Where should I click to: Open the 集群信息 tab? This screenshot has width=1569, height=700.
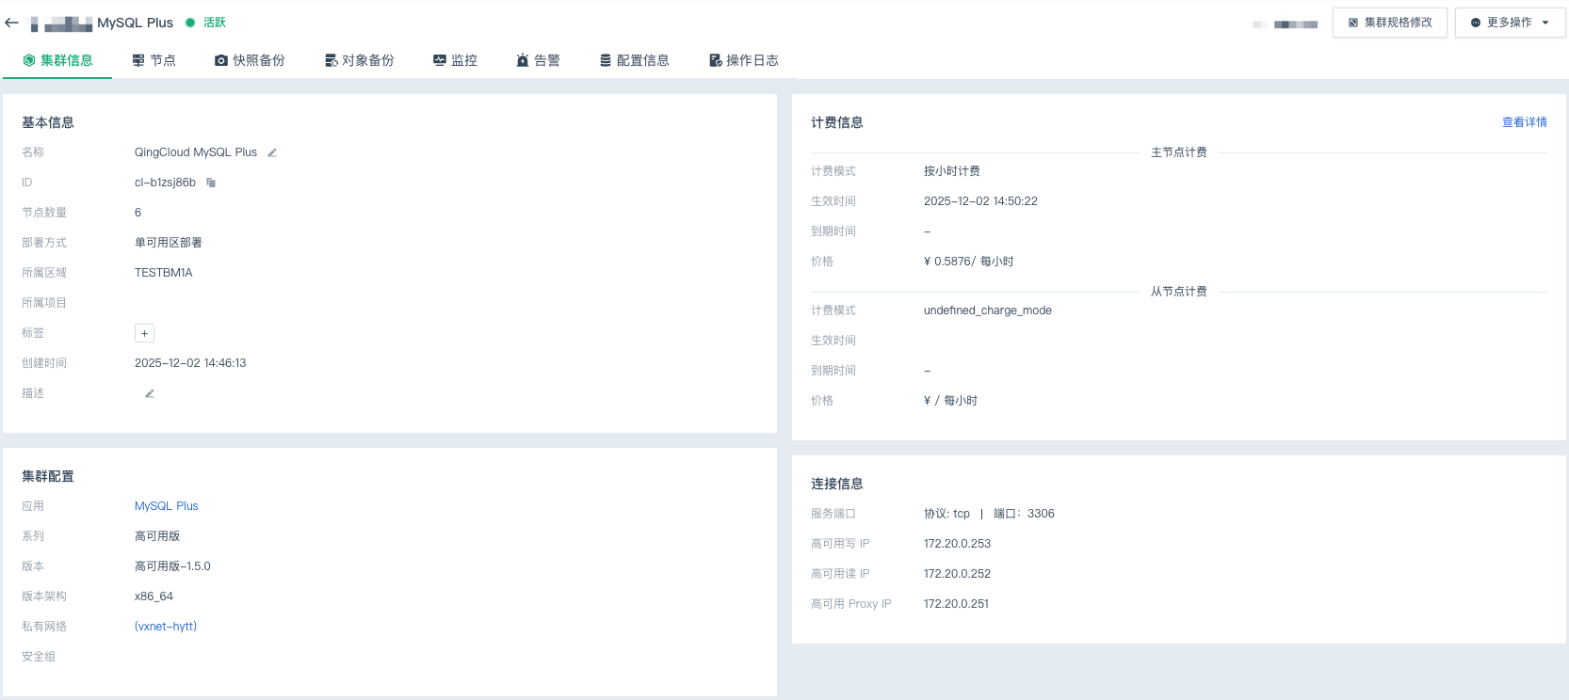point(57,60)
